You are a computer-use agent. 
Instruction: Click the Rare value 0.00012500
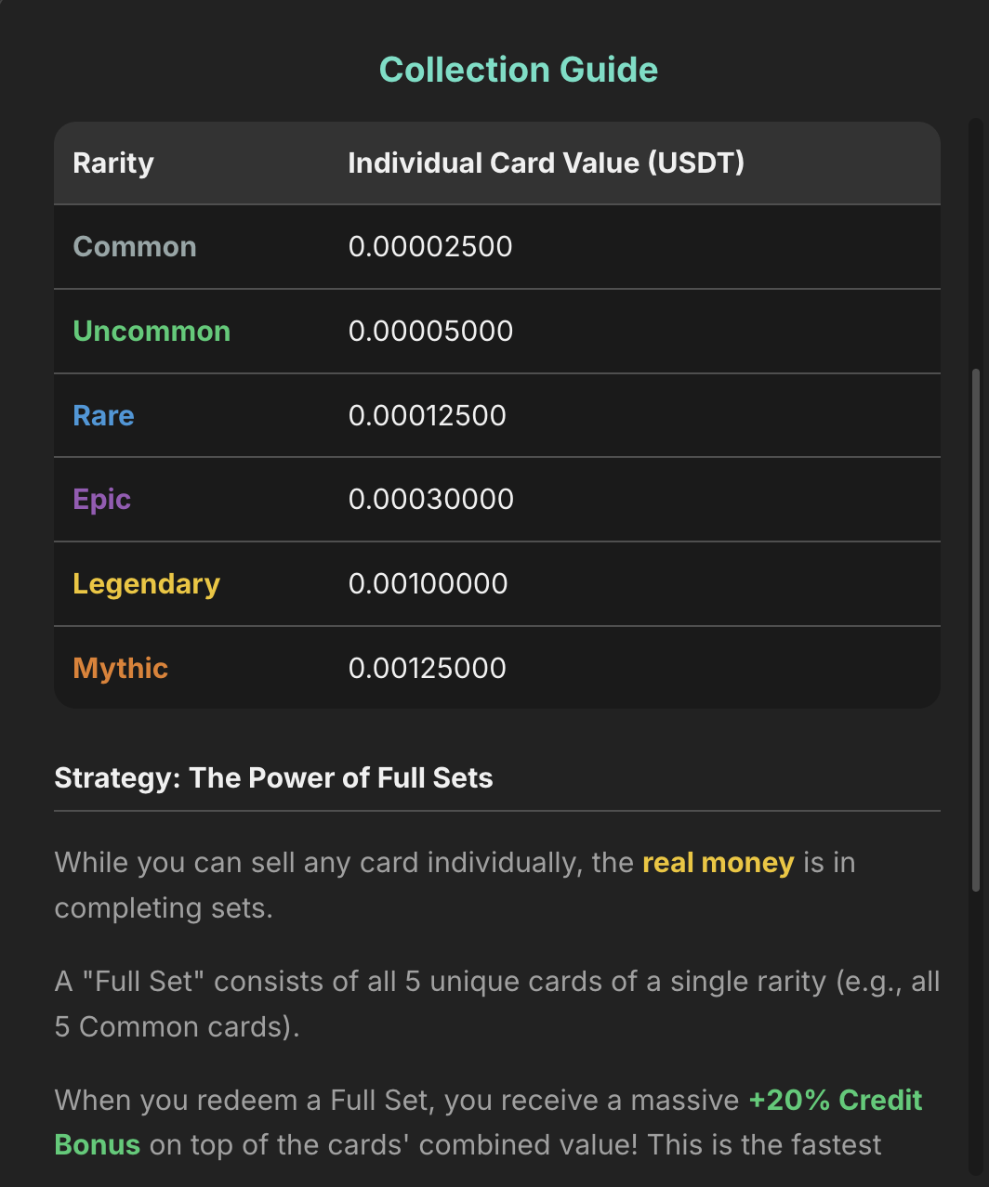428,415
